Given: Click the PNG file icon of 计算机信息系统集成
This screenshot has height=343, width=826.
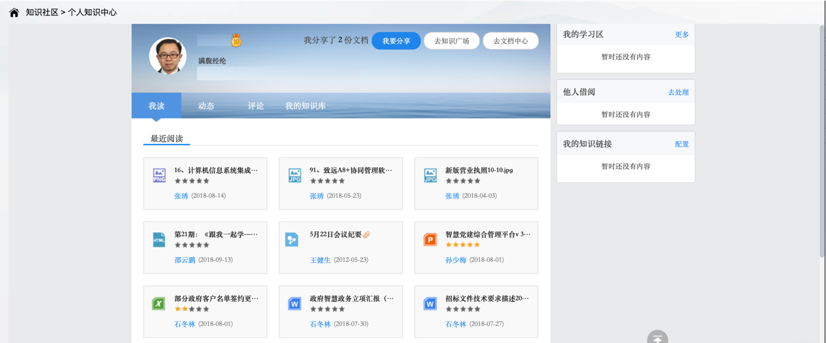Looking at the screenshot, I should click(159, 175).
